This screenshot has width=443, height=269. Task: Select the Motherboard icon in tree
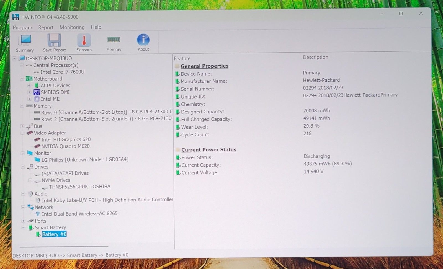(29, 79)
